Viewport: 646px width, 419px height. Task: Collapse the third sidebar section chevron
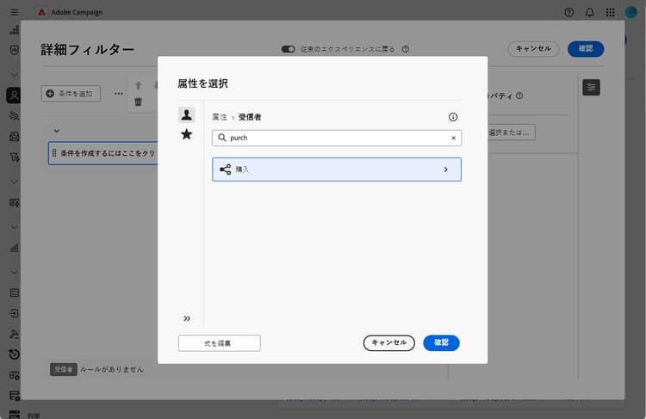15,227
